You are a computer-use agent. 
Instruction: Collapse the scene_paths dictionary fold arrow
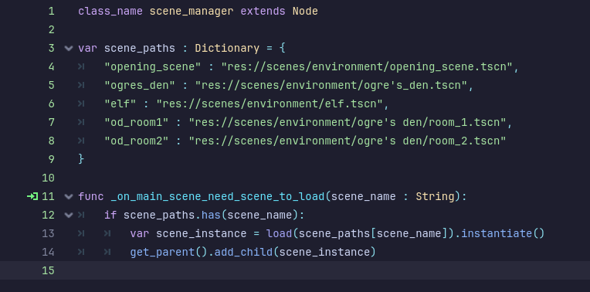pos(68,48)
